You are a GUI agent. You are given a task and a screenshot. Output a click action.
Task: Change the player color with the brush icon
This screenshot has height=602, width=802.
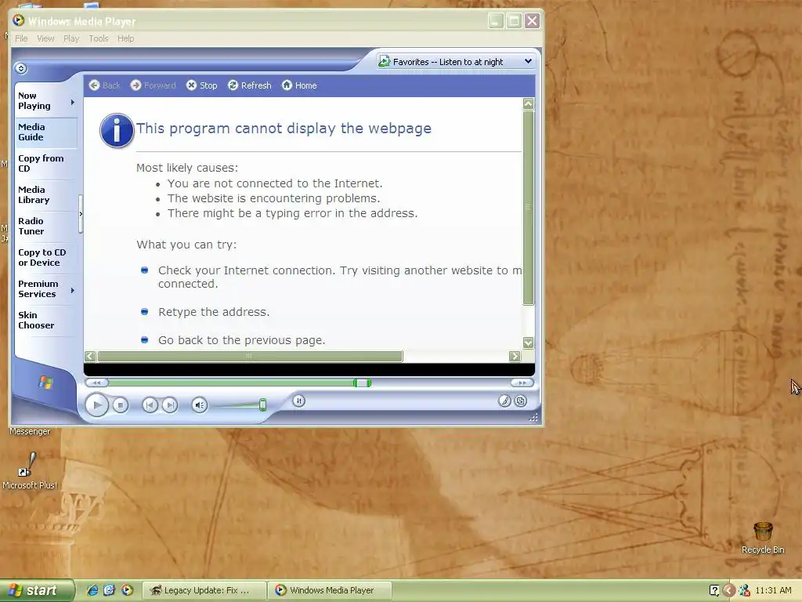point(504,401)
